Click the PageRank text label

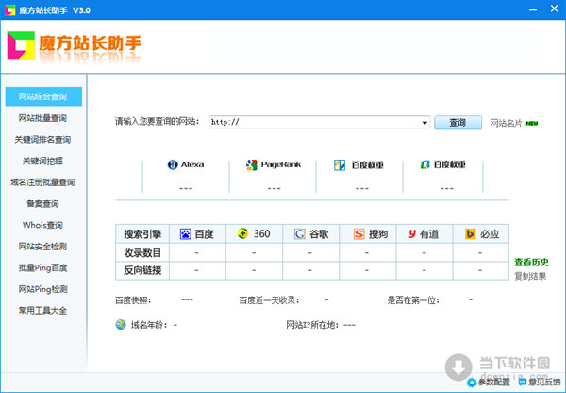[281, 165]
